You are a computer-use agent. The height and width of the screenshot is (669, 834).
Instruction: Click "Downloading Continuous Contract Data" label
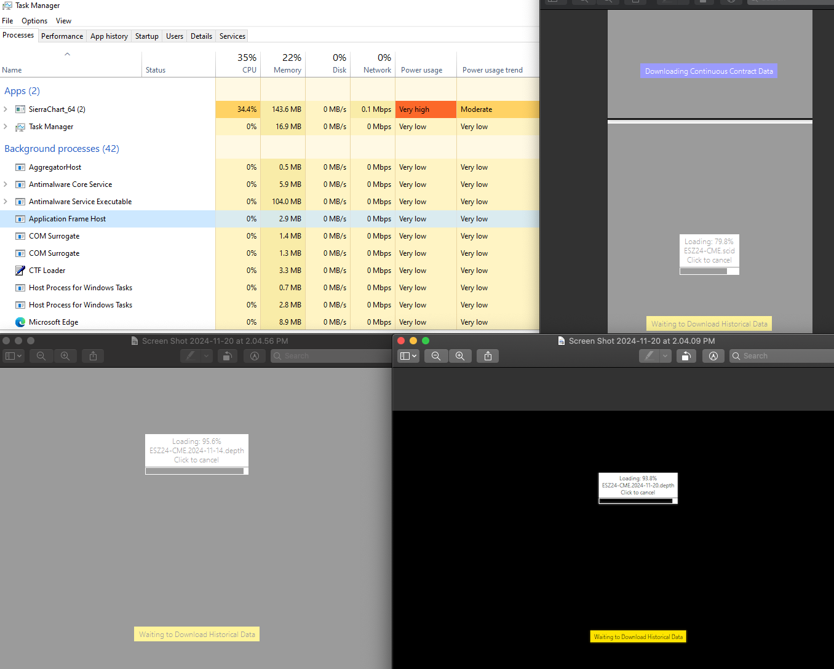pyautogui.click(x=709, y=71)
